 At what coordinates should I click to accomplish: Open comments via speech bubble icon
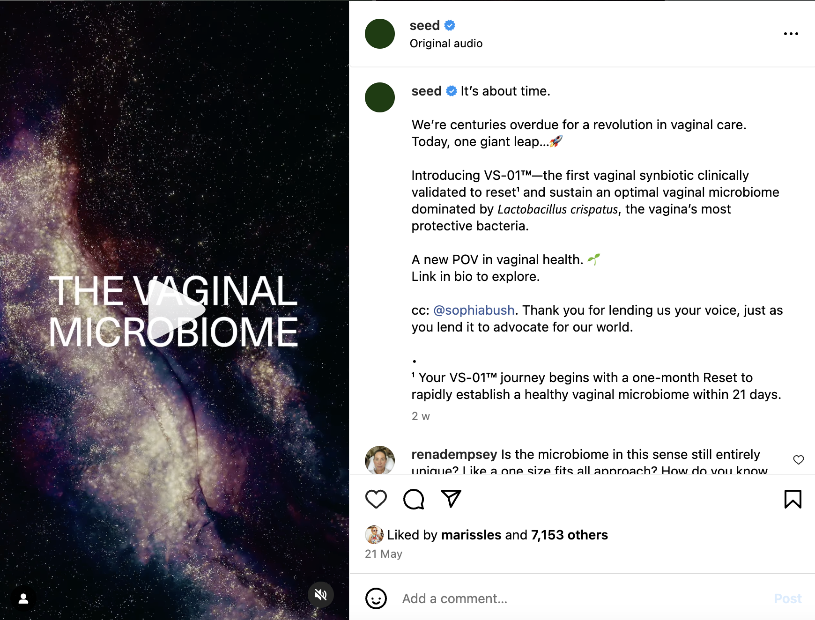[414, 499]
